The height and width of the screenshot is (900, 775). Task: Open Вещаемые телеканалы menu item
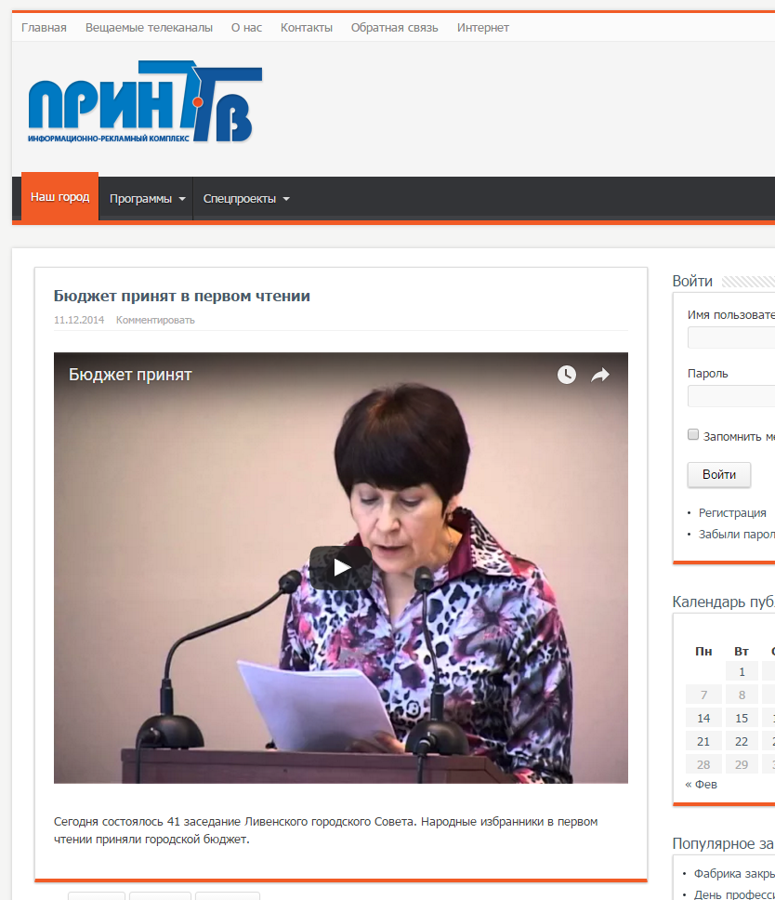point(150,28)
